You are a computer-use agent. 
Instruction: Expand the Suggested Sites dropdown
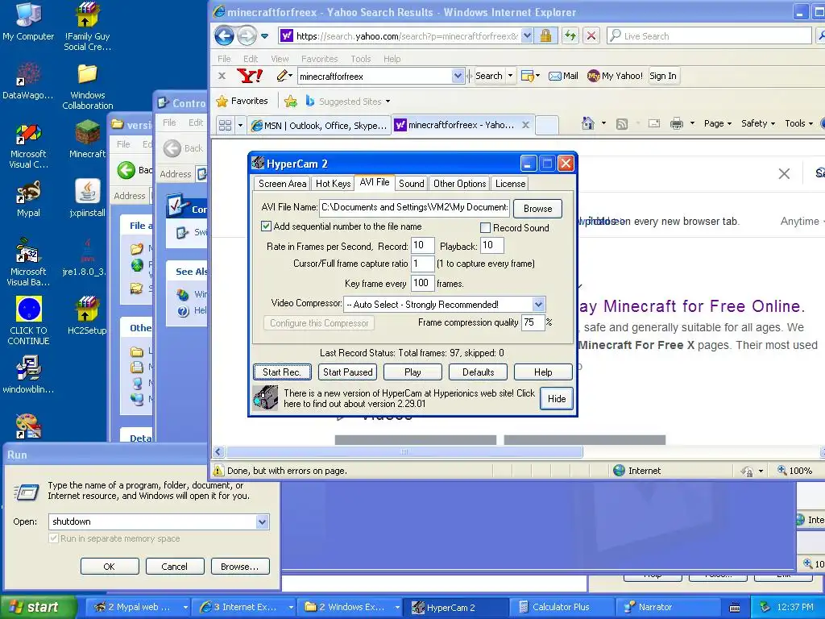[x=388, y=101]
